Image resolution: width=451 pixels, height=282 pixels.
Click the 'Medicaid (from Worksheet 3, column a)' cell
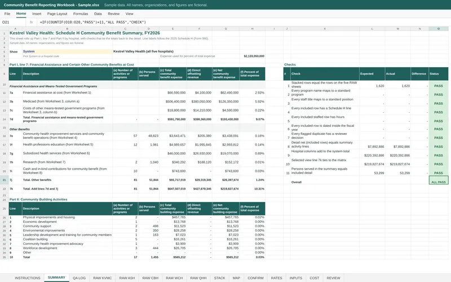67,102
